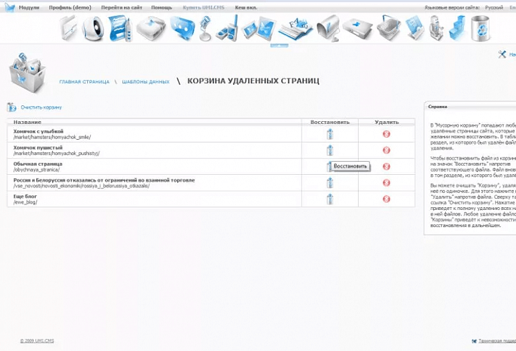Image resolution: width=516 pixels, height=351 pixels.
Task: Open the photo gallery pictures icon
Action: [258, 29]
